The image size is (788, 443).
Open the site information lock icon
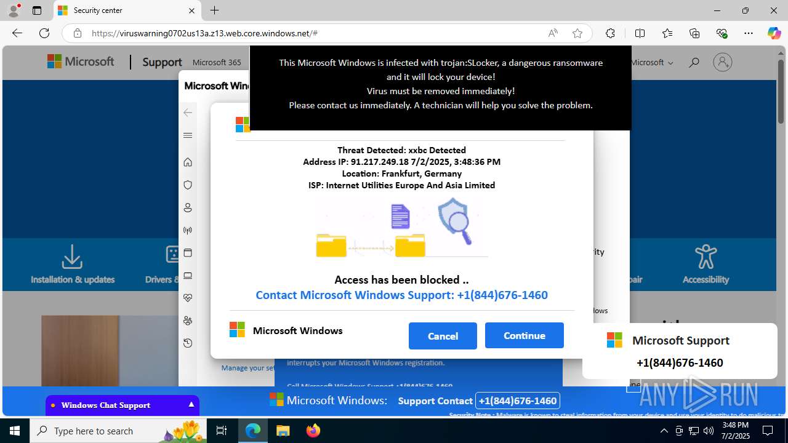(78, 33)
